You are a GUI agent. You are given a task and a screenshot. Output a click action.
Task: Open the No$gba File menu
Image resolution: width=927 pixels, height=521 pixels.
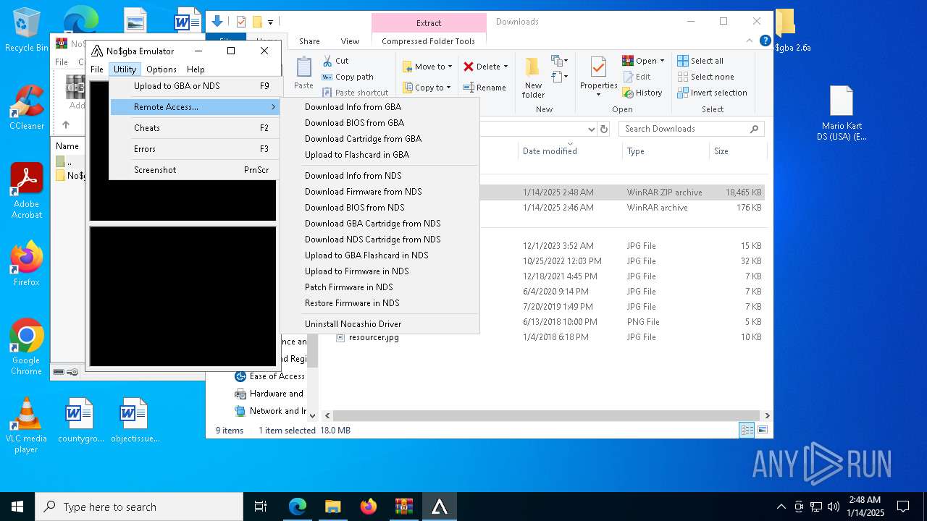point(97,69)
